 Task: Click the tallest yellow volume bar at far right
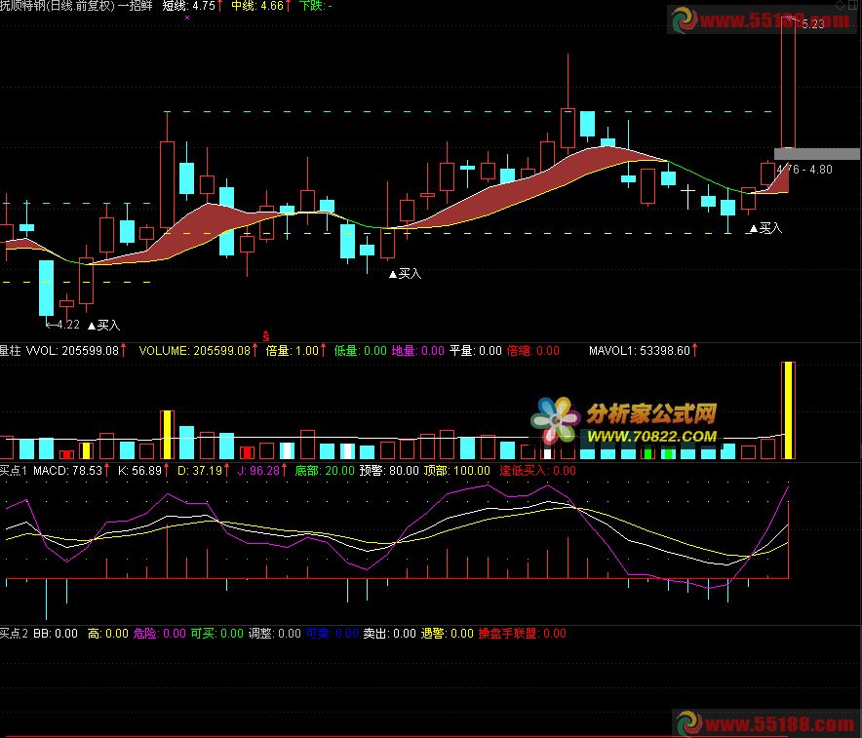pyautogui.click(x=788, y=410)
